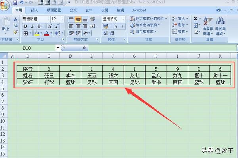The image size is (238, 158).
Task: Open format as table menu
Action: tap(145, 25)
